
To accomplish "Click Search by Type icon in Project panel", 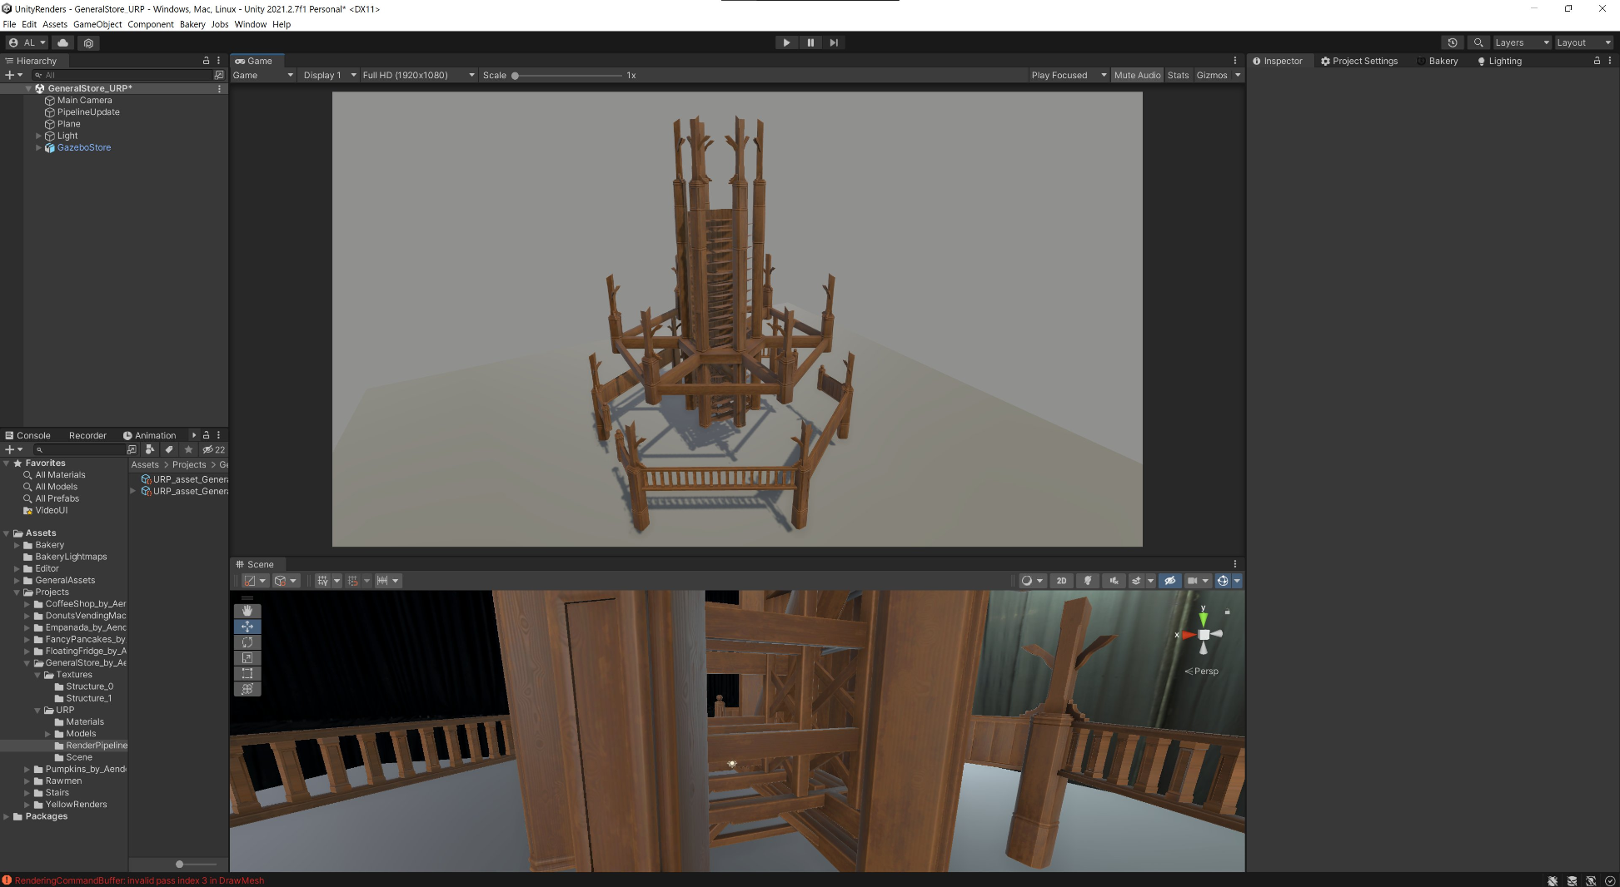I will tap(150, 449).
